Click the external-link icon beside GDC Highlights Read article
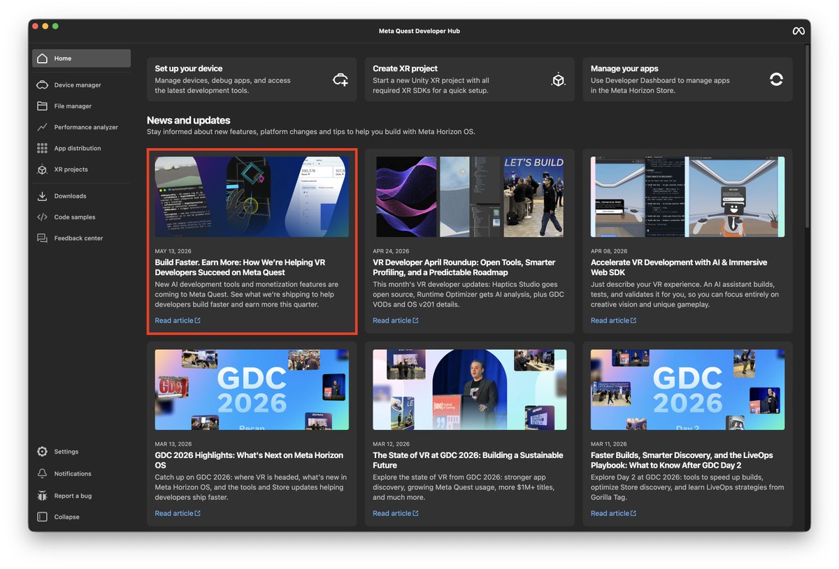Screen dimensions: 839x569 (x=198, y=513)
